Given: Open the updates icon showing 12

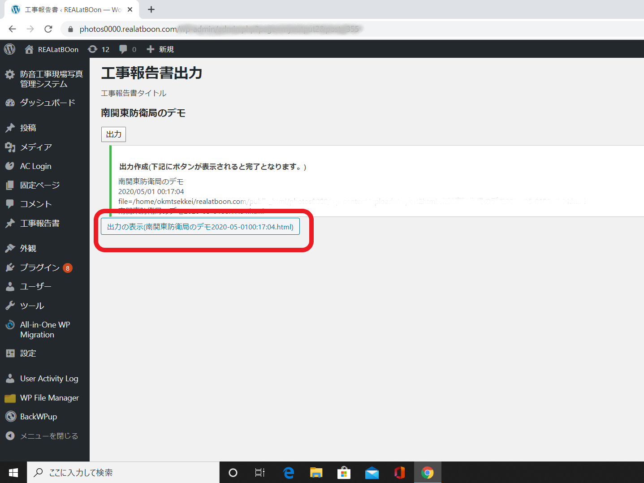Looking at the screenshot, I should pyautogui.click(x=99, y=49).
